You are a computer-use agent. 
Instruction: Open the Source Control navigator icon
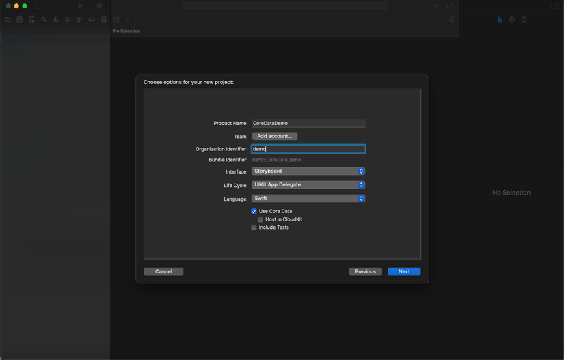[20, 20]
